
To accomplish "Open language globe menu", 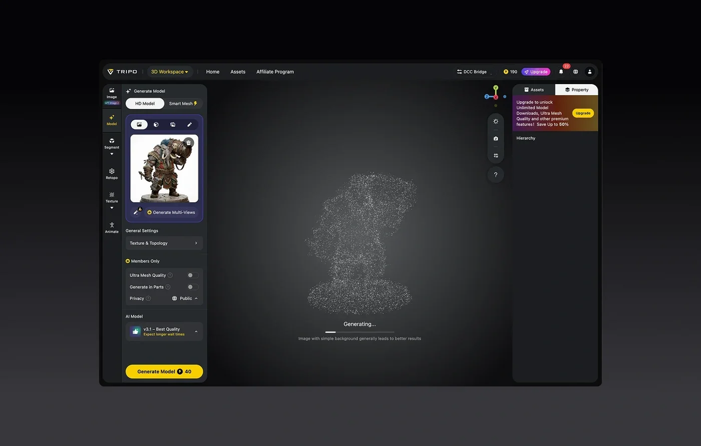I will [576, 72].
